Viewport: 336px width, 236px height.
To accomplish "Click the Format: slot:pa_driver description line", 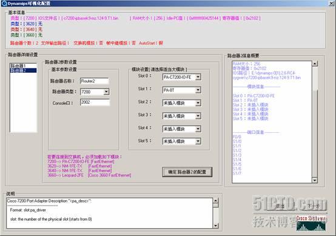I will 28,210.
